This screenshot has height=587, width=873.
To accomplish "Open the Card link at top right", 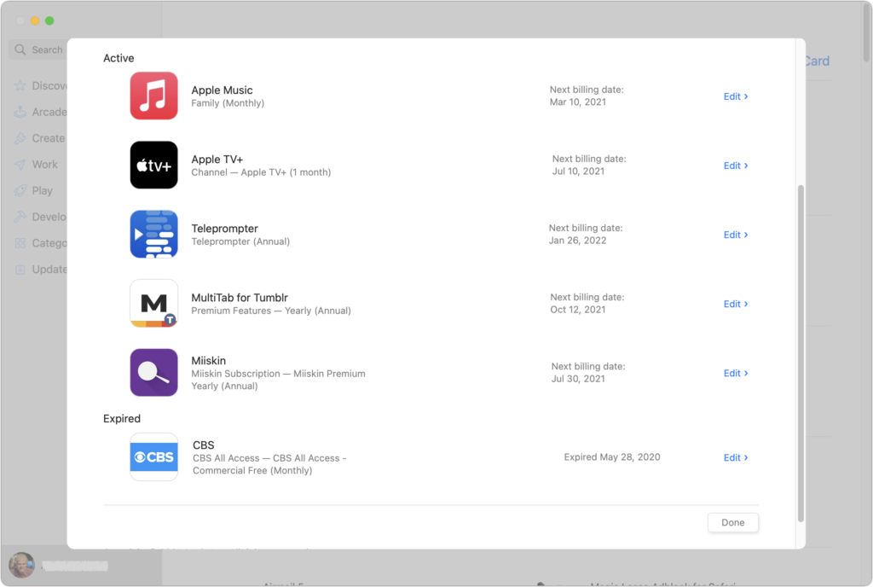I will point(816,61).
